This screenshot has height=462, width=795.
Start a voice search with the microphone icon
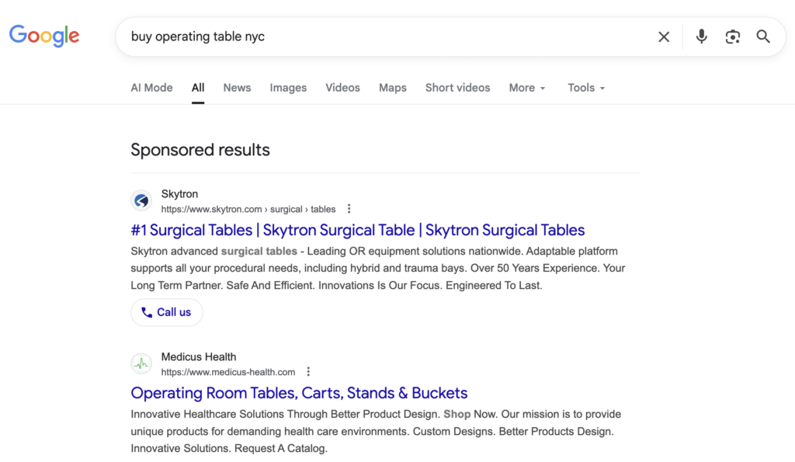click(x=701, y=36)
